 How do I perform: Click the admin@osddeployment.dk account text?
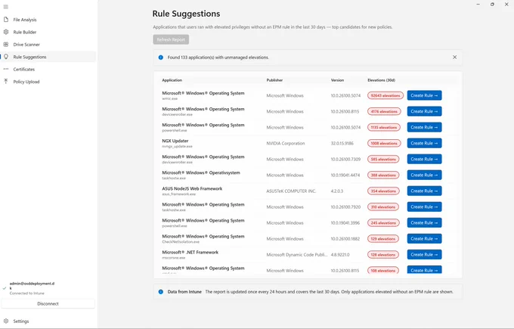coord(32,286)
